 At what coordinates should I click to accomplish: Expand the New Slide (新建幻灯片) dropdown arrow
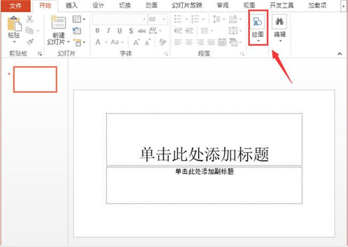pos(68,42)
